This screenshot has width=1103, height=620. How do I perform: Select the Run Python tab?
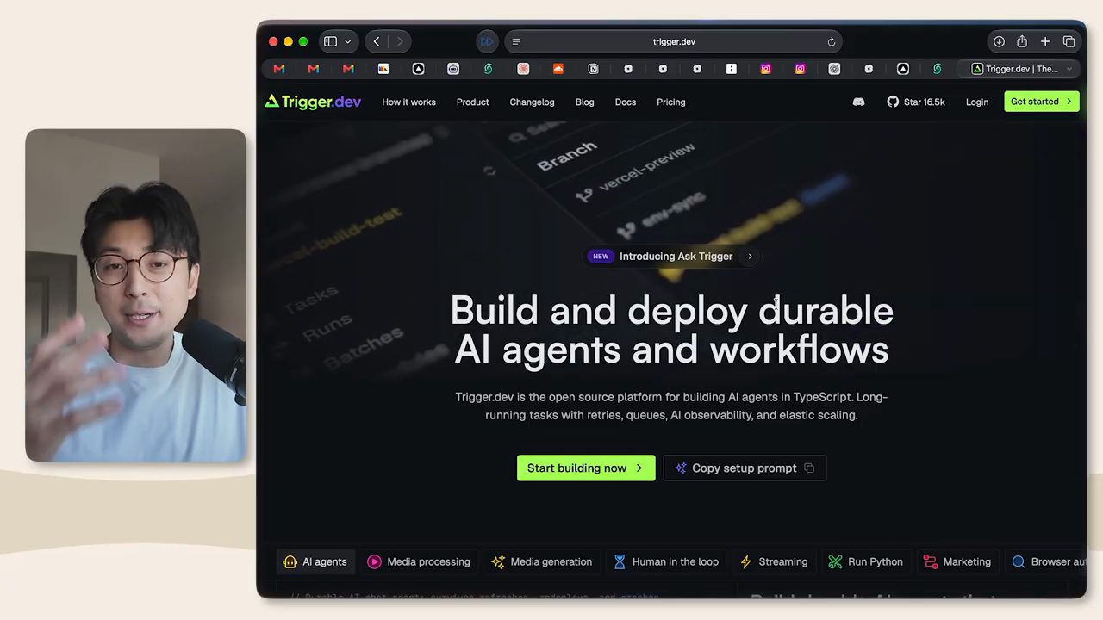(866, 561)
